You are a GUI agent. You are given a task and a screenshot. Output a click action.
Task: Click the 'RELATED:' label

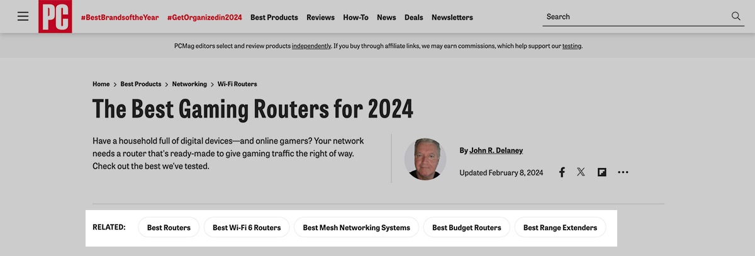pos(109,227)
